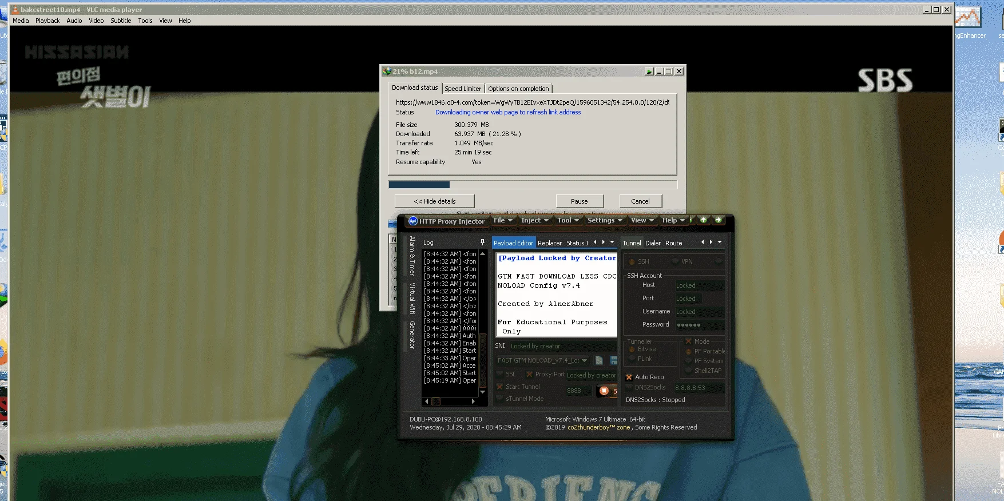The width and height of the screenshot is (1004, 501).
Task: Click the HTTP Proxy Injector logo icon
Action: coord(413,221)
